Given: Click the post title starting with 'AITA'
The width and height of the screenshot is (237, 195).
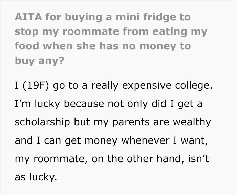Looking at the screenshot, I should [111, 39].
